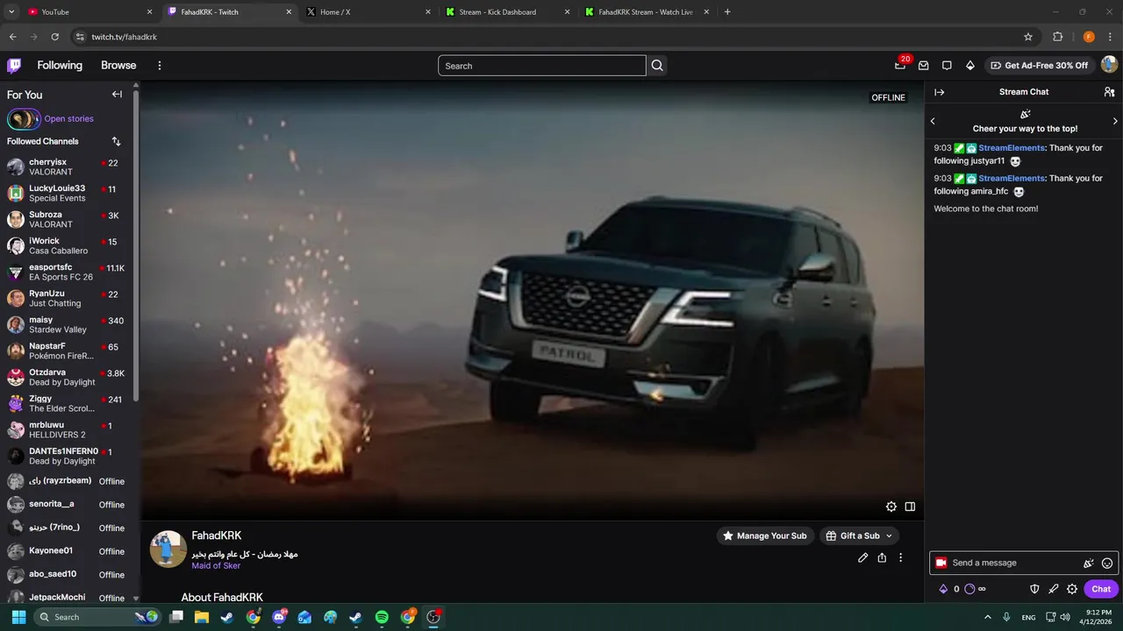Click Get Ad-Free 30% Off button
The image size is (1123, 631).
pyautogui.click(x=1039, y=66)
